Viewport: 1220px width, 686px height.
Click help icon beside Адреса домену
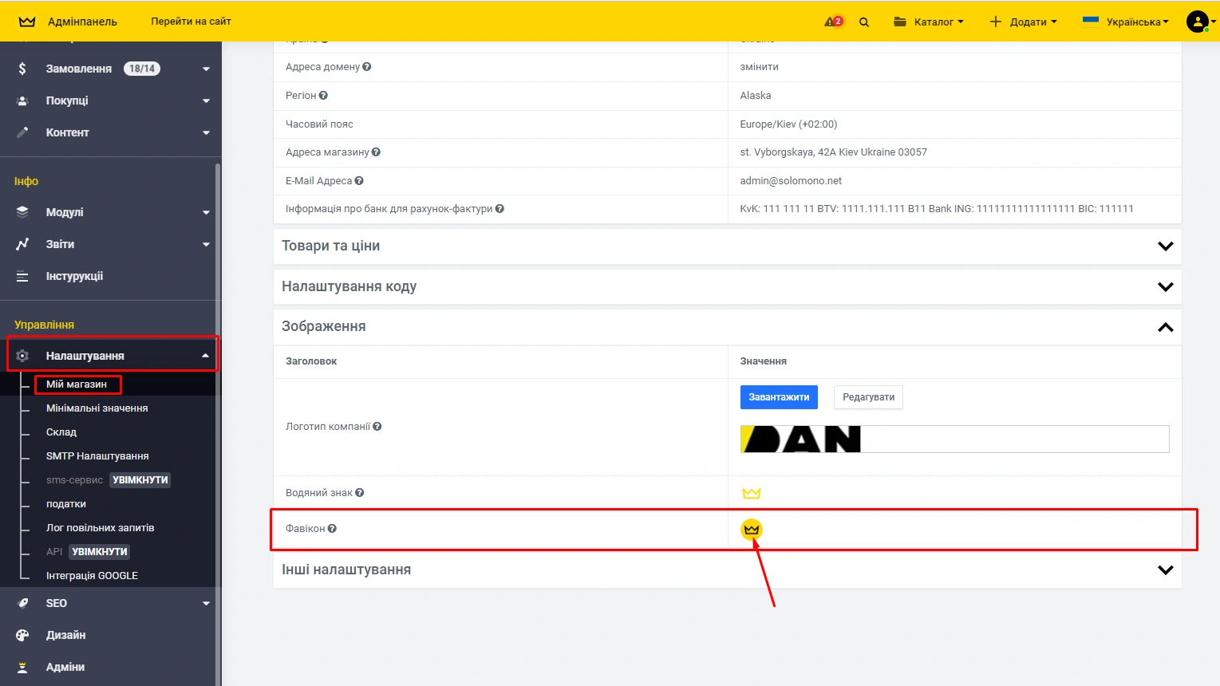point(367,67)
